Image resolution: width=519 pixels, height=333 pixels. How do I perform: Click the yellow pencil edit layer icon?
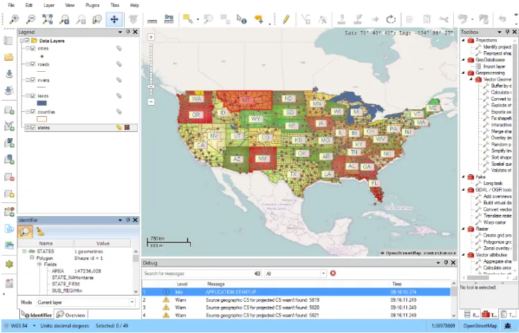pos(285,20)
